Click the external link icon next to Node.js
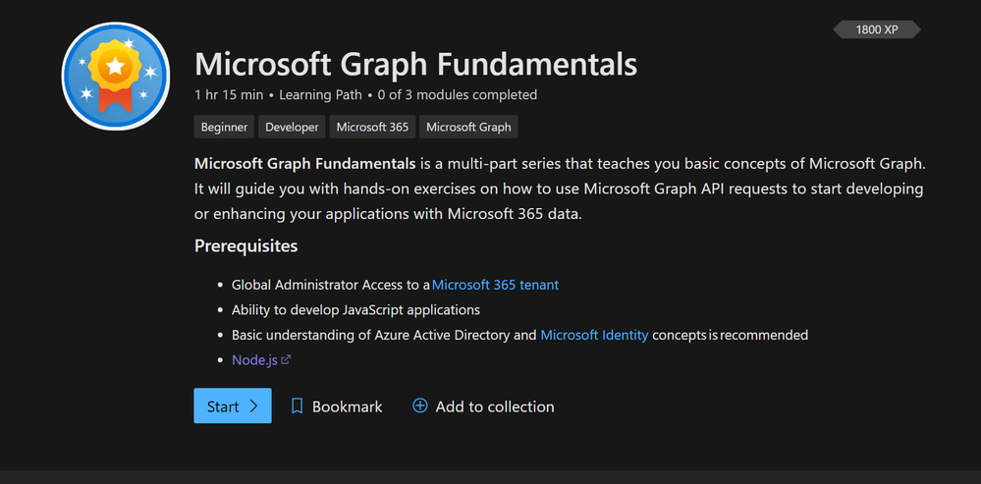The height and width of the screenshot is (484, 981). (x=286, y=359)
